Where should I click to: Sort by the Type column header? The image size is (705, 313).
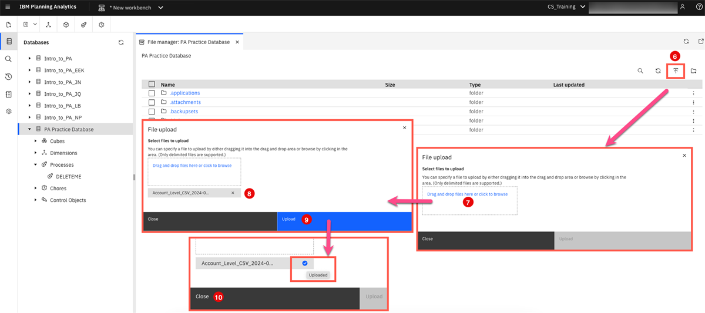point(475,85)
